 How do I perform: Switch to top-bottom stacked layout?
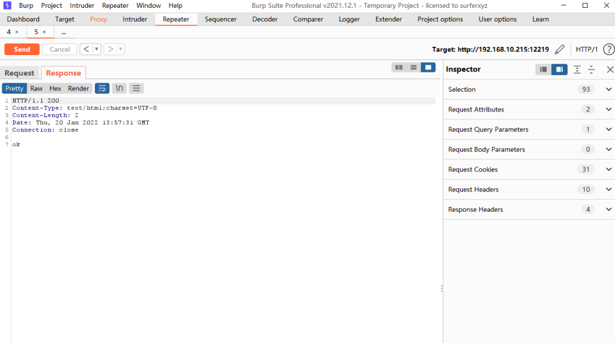coord(413,67)
